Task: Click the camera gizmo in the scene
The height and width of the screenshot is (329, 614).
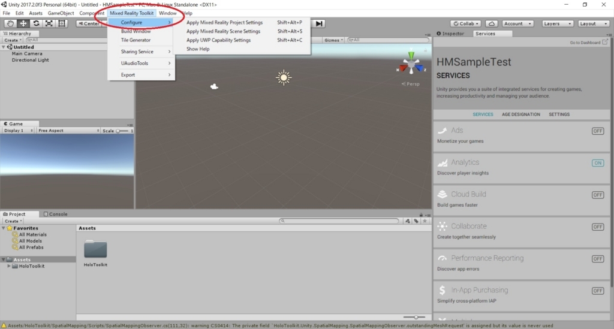Action: click(x=214, y=86)
